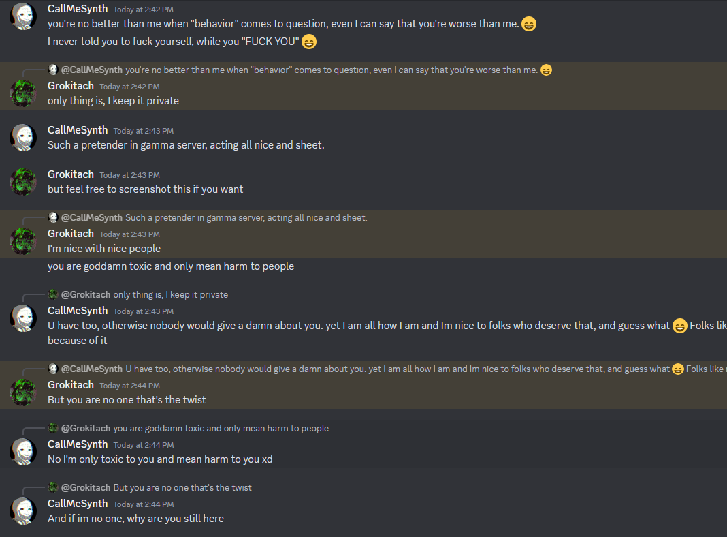Open reply preview "But you are no one that's the twist"
The image size is (727, 537).
[x=182, y=488]
